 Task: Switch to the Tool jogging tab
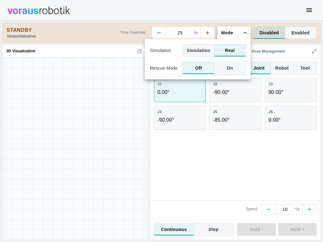tap(305, 68)
